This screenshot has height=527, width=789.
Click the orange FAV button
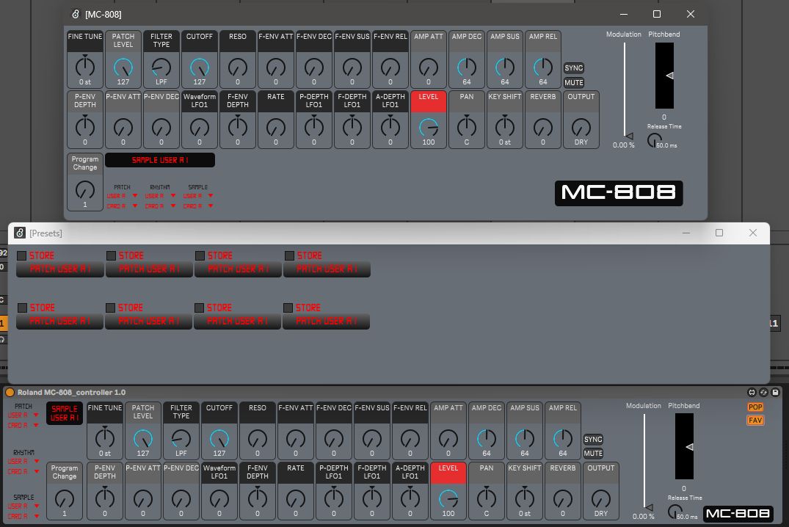pyautogui.click(x=755, y=421)
